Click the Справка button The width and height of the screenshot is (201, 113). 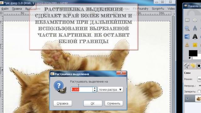pos(62,103)
